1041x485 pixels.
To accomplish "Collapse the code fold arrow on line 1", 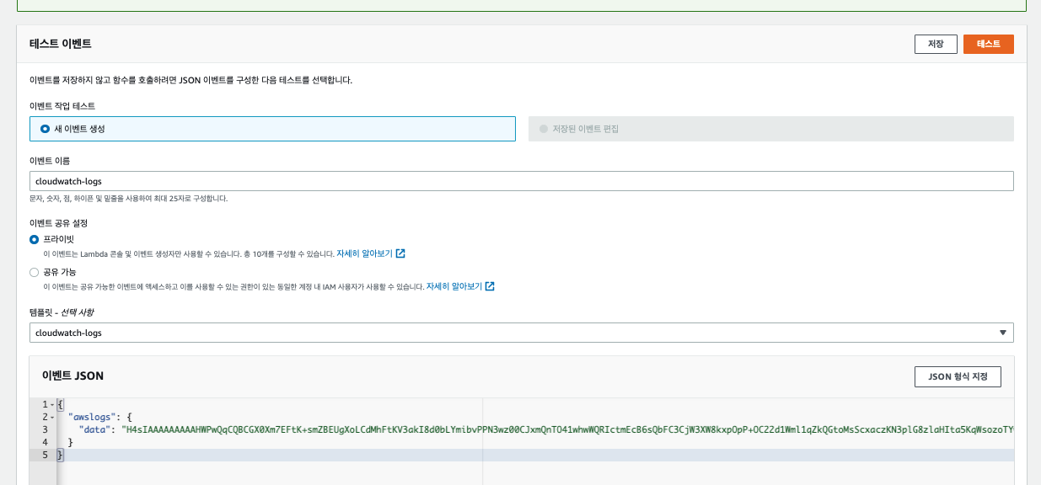I will [52, 404].
